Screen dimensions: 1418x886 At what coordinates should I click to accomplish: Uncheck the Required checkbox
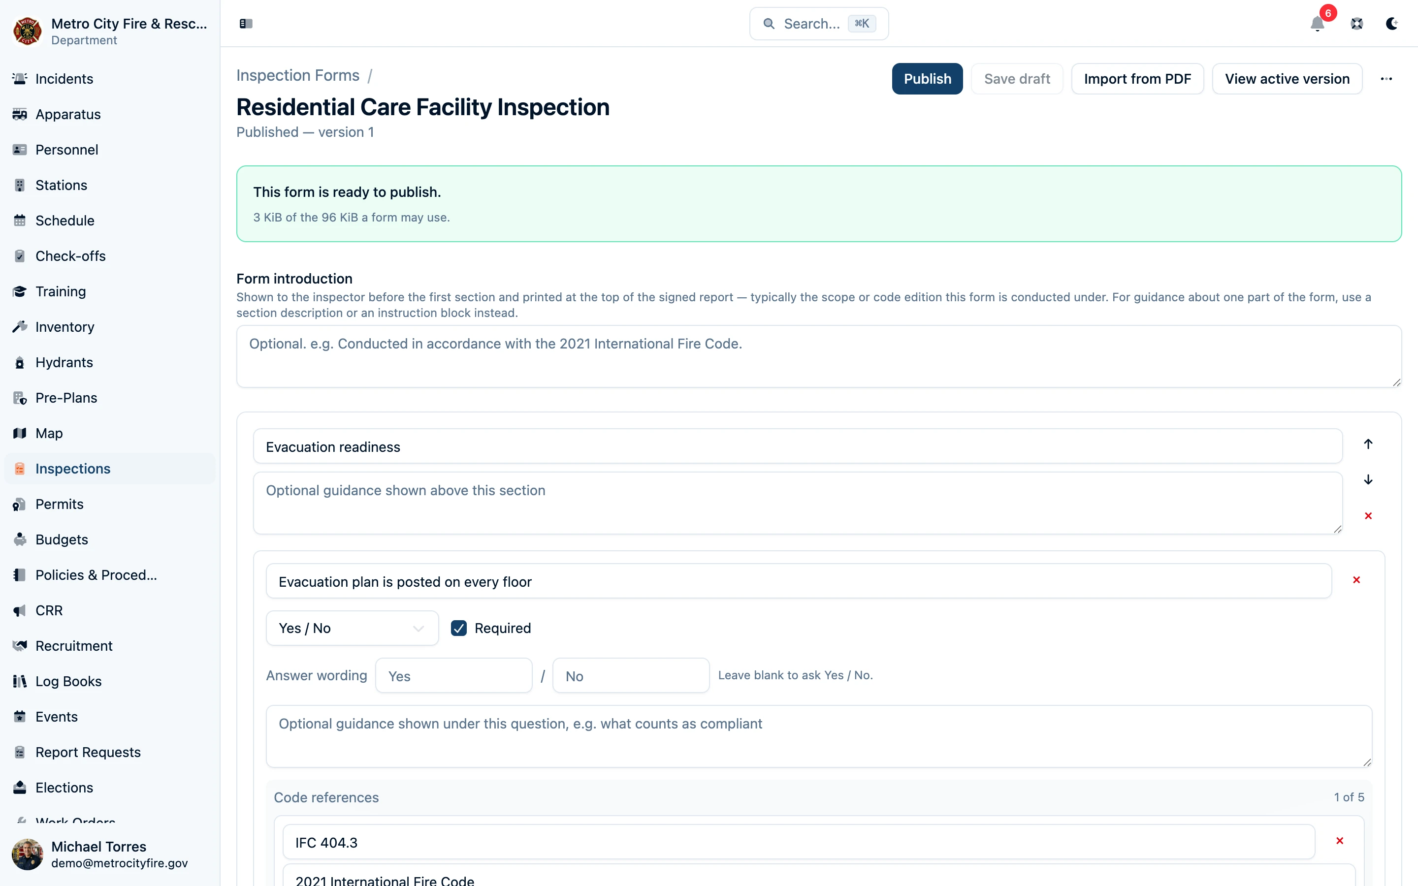459,628
